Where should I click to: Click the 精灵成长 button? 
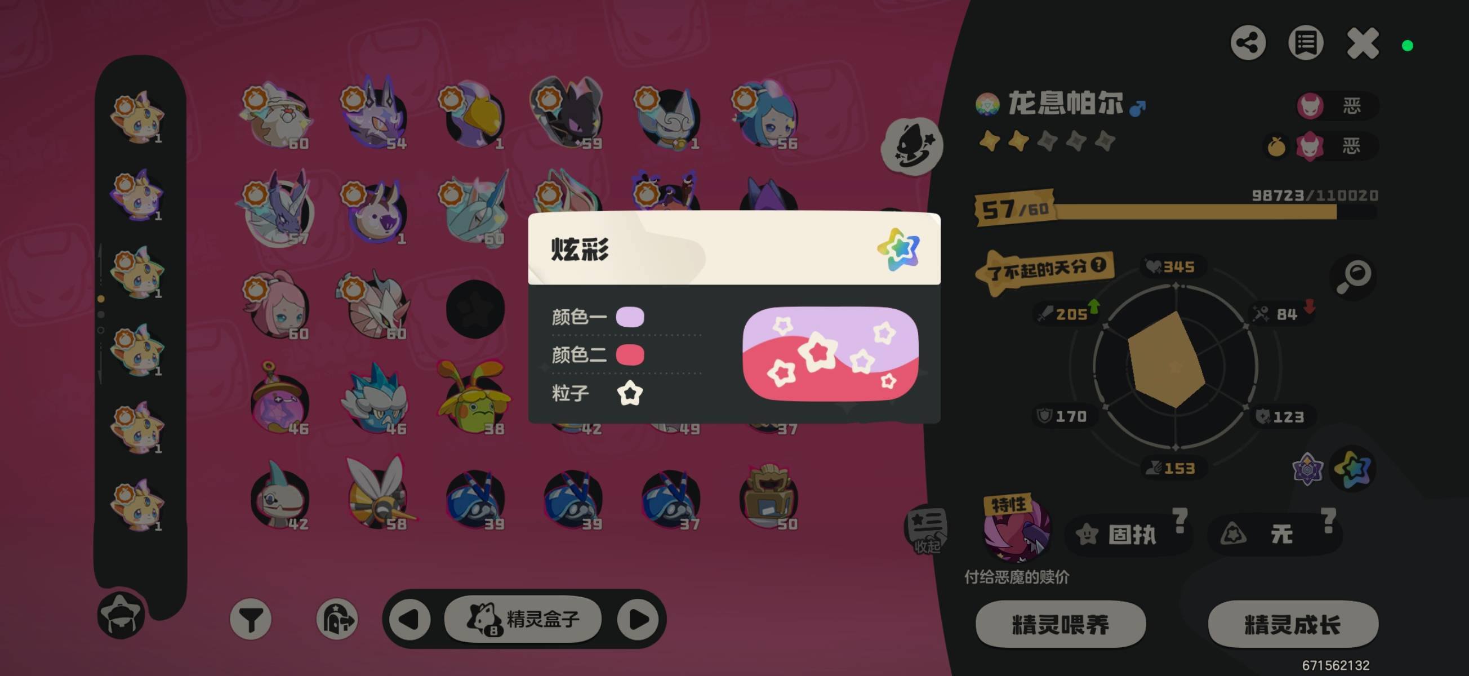point(1293,624)
